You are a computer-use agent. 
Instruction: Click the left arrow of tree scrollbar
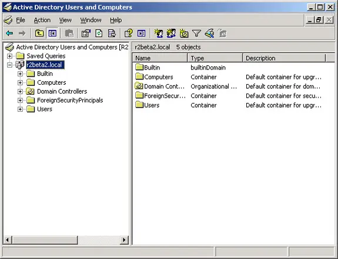pyautogui.click(x=8, y=240)
